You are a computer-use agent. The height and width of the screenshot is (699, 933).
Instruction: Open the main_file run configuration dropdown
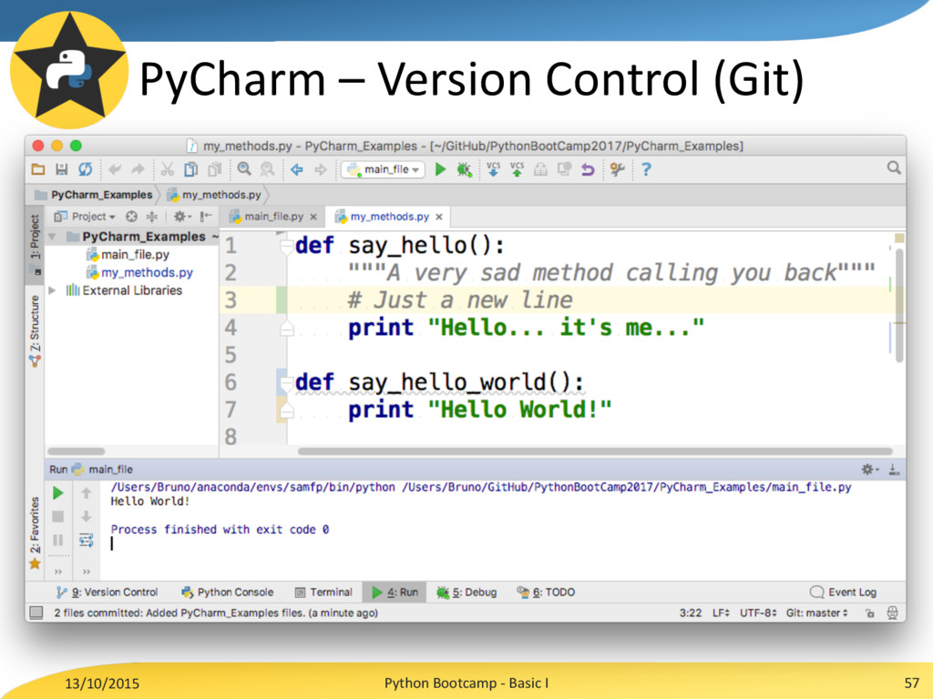(x=384, y=169)
